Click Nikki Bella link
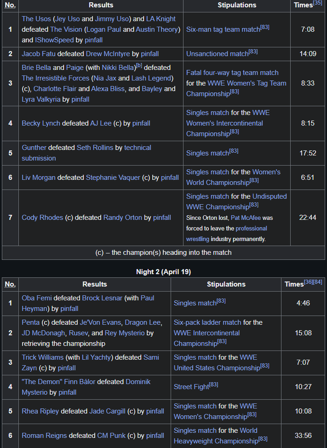 (118, 68)
